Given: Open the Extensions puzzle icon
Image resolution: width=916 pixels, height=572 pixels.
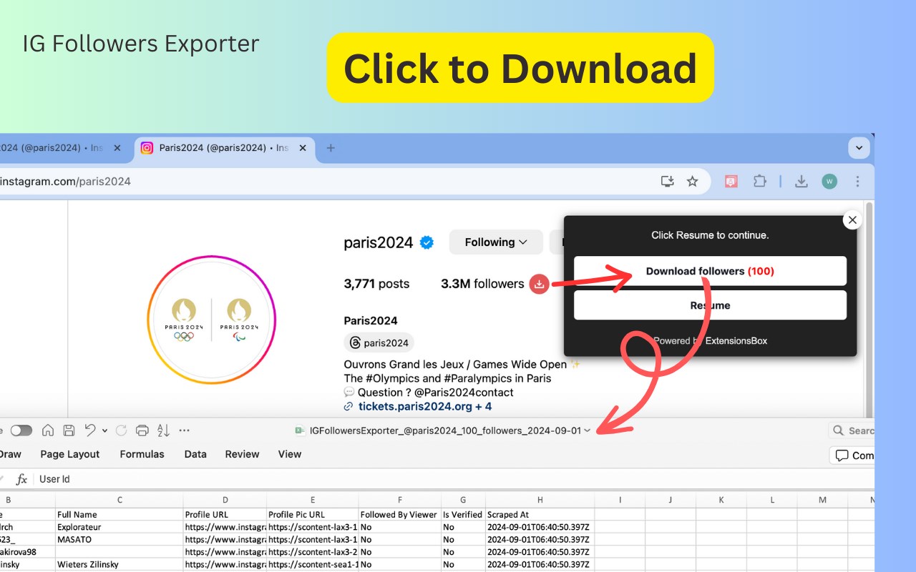Looking at the screenshot, I should tap(759, 182).
